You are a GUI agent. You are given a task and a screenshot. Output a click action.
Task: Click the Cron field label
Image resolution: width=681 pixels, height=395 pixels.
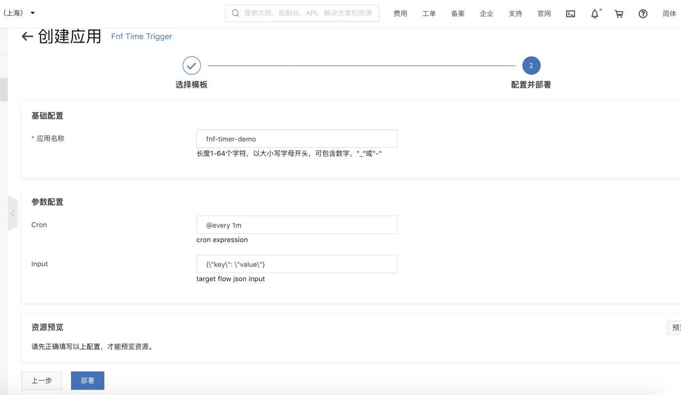tap(39, 225)
